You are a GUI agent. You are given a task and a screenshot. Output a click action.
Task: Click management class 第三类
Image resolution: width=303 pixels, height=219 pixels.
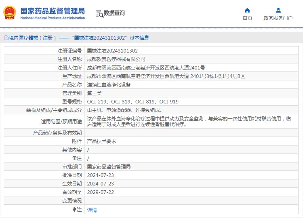click(94, 93)
